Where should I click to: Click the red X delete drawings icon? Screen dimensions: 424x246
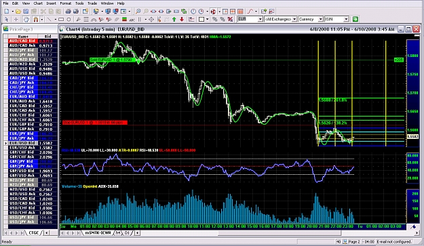pos(230,19)
